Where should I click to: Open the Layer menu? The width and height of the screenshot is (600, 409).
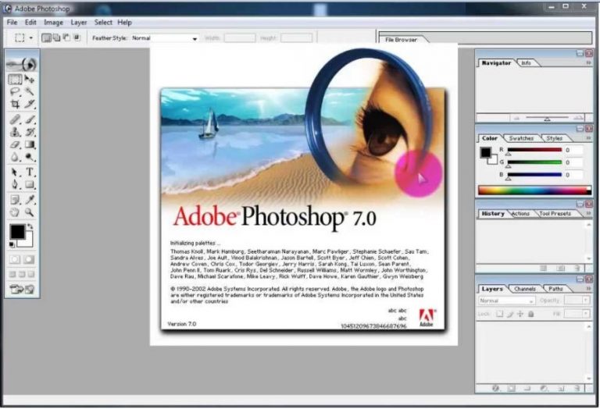coord(79,22)
